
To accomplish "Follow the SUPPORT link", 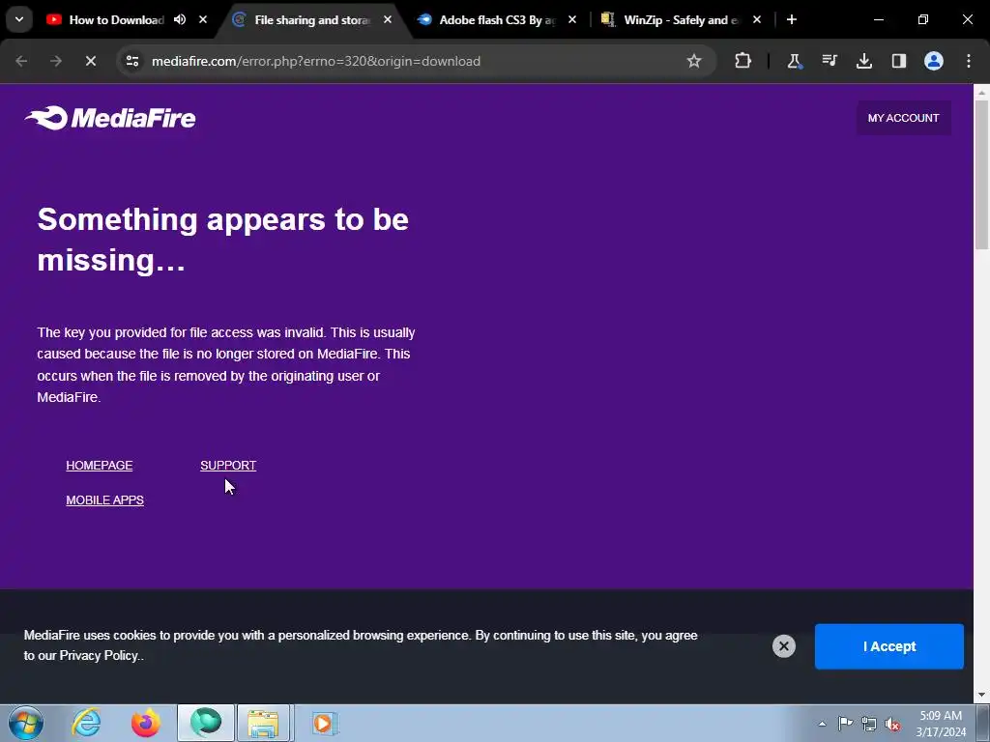I will [228, 466].
